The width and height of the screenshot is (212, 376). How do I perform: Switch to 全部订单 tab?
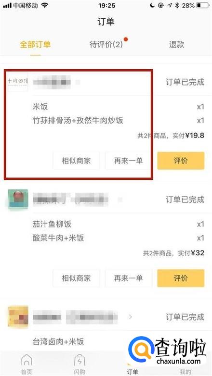click(x=35, y=45)
